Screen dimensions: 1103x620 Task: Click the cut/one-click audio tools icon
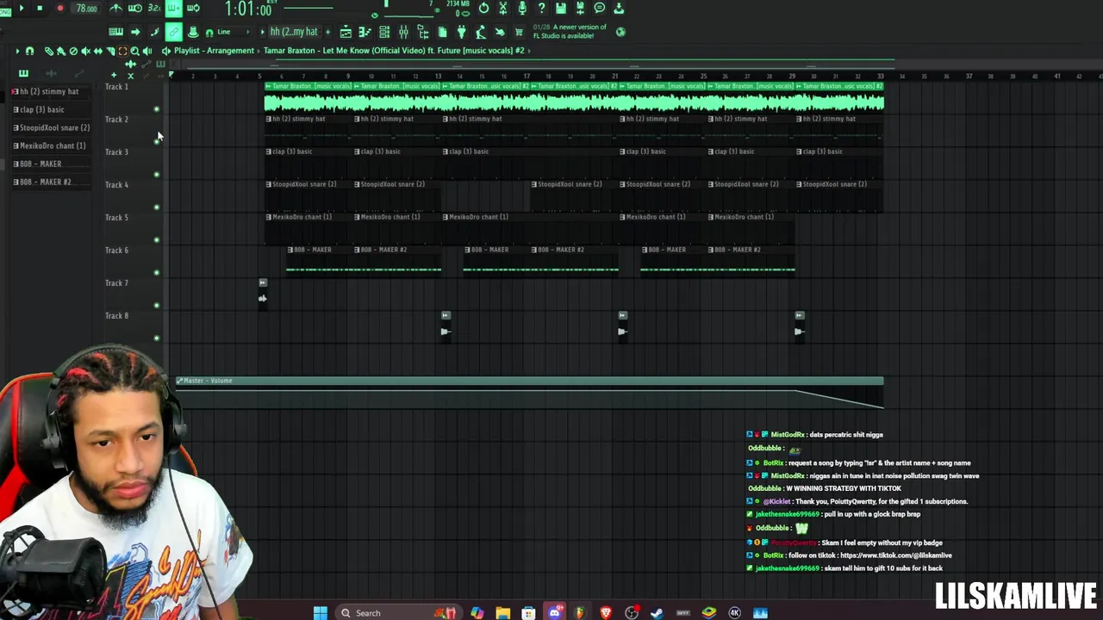(503, 8)
